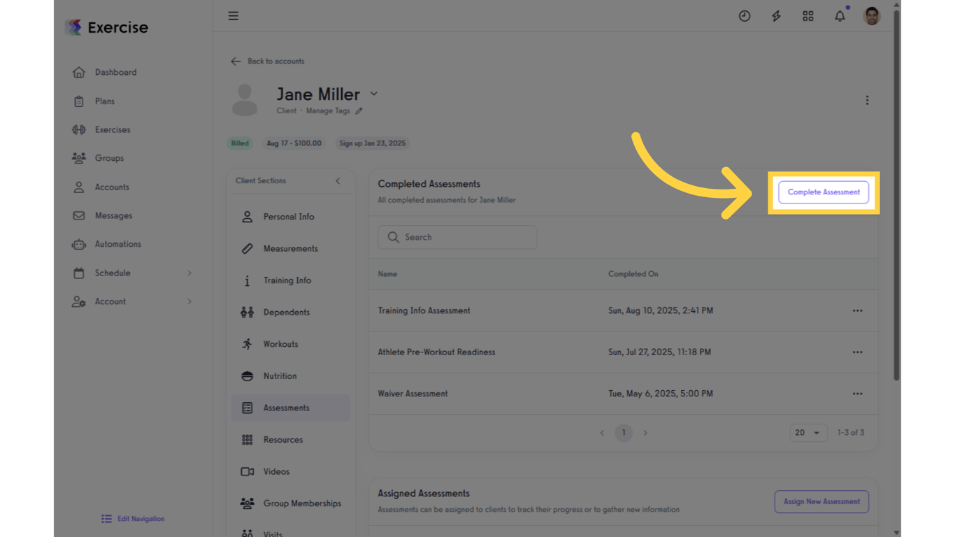Click the Groups people icon
The height and width of the screenshot is (537, 955).
point(79,159)
